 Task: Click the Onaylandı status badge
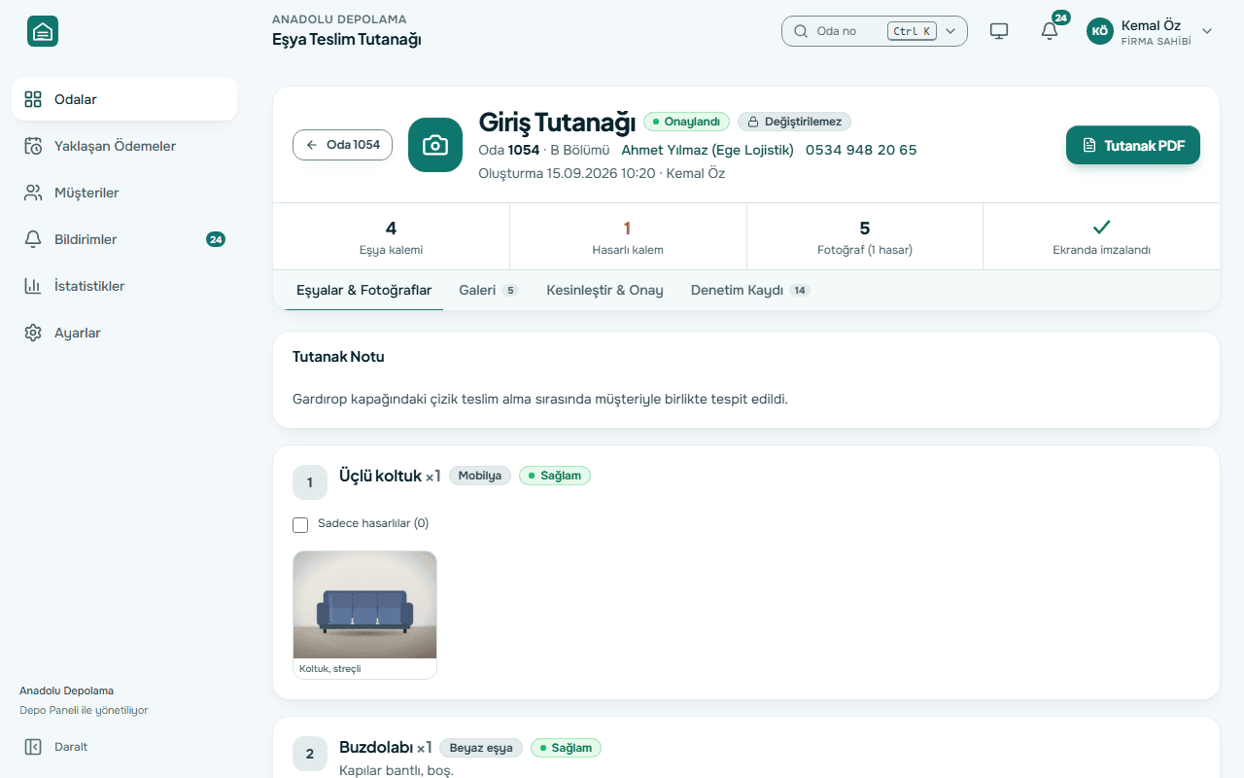(x=686, y=122)
